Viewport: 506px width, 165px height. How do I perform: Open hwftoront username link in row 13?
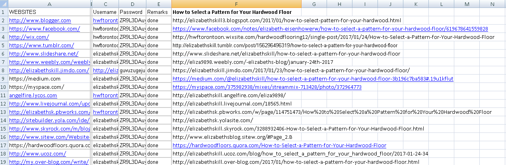[105, 112]
